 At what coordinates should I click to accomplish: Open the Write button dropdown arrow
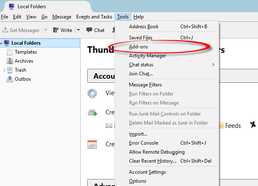click(77, 30)
